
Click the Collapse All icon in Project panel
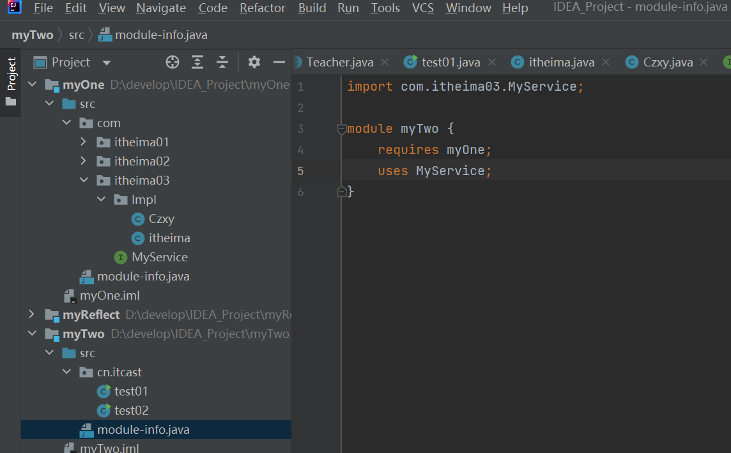[222, 62]
